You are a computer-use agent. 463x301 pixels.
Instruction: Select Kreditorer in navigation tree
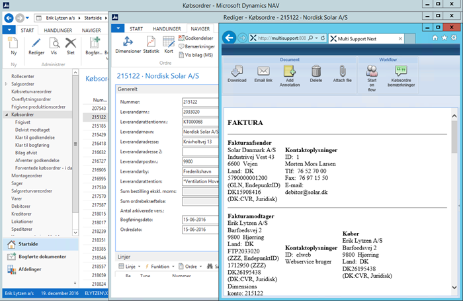click(21, 214)
